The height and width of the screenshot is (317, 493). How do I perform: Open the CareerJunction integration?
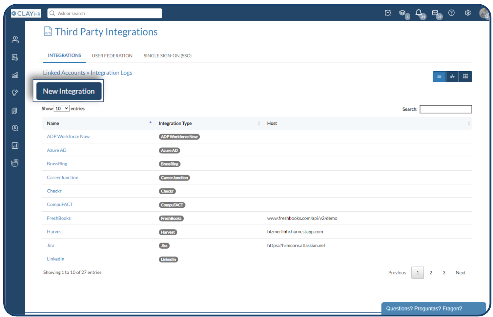(63, 178)
